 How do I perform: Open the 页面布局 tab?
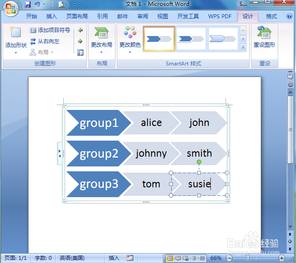[x=77, y=16]
